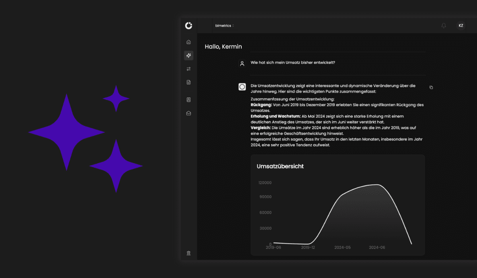
Task: Expand the bimetrics workspace switcher
Action: 225,26
